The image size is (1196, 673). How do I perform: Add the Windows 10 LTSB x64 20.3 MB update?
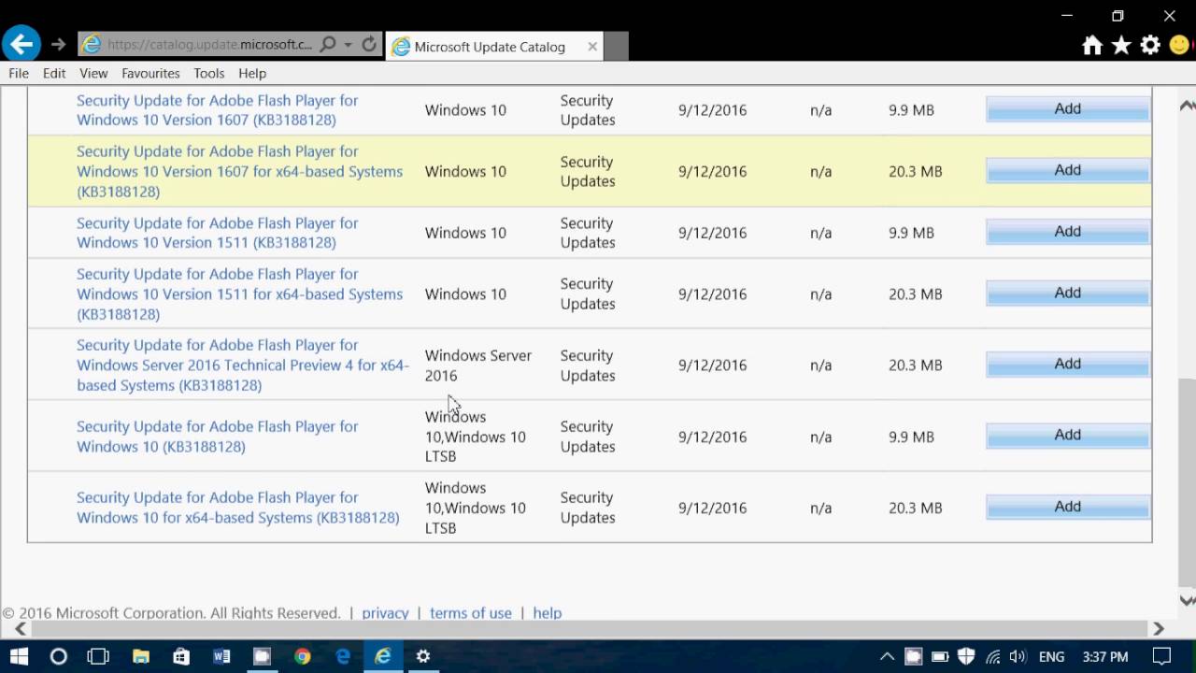(1068, 507)
